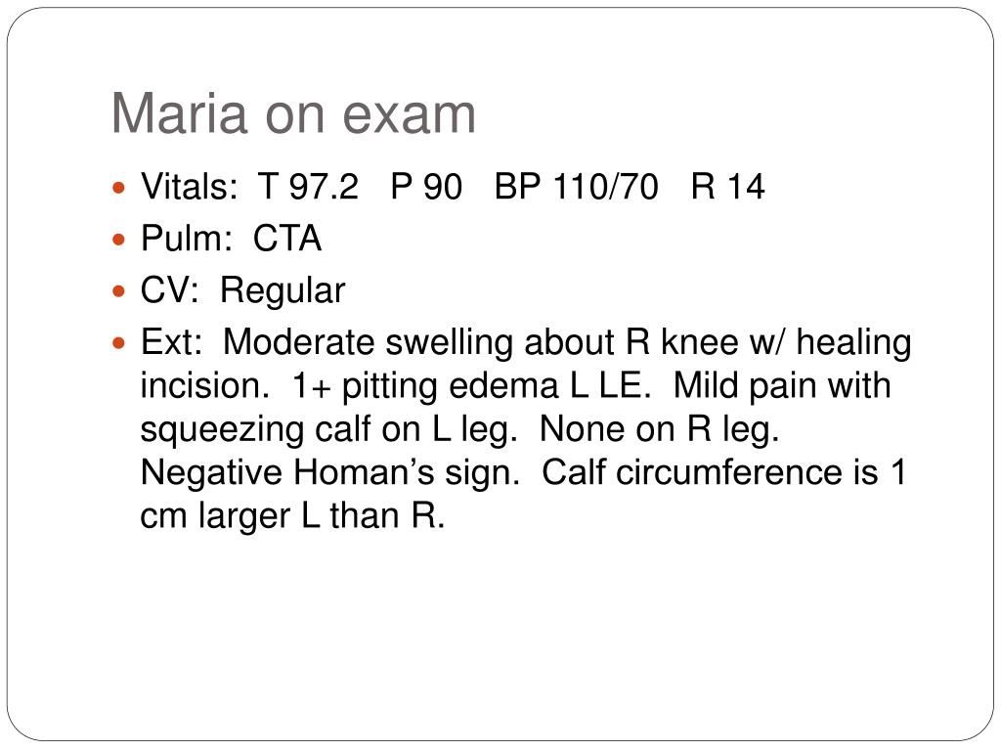Click the 'Ext:' label

172,341
